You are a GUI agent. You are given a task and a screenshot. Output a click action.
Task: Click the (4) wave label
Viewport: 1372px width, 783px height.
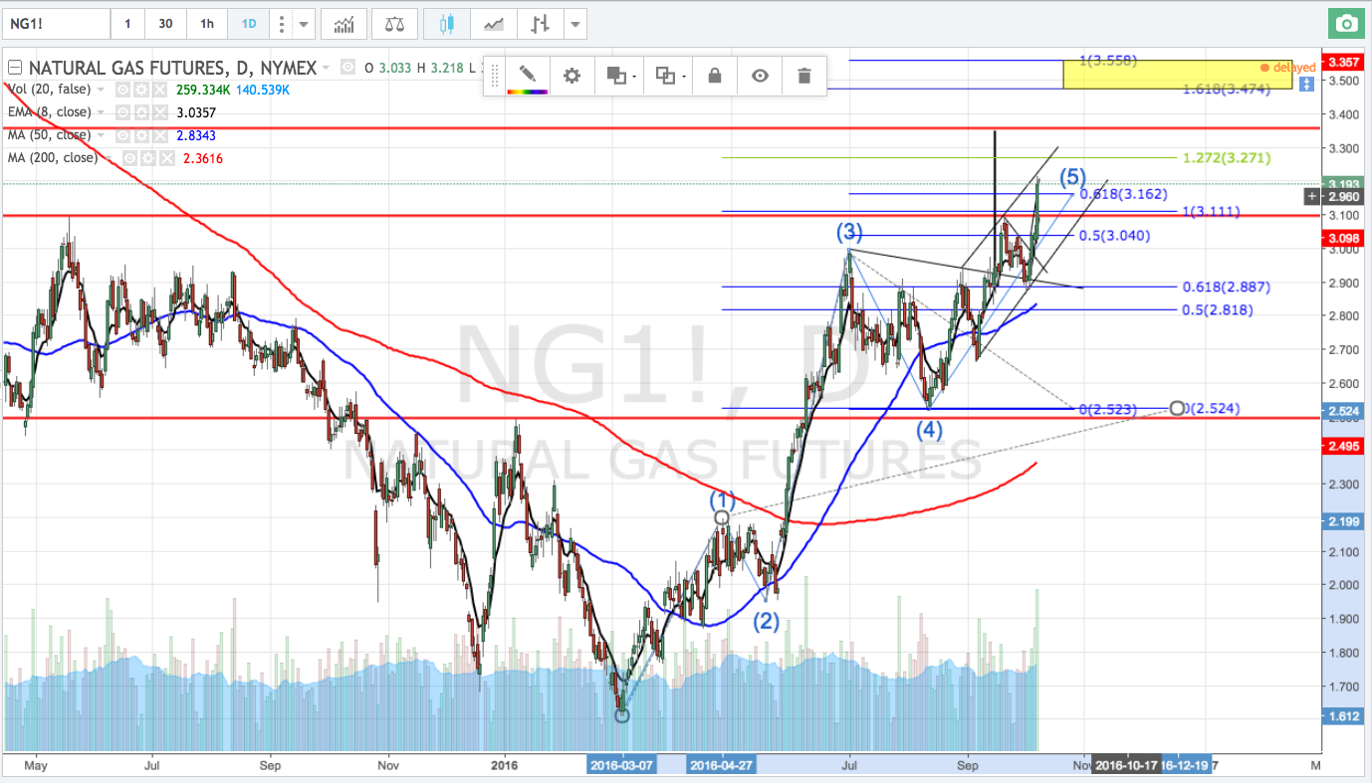pos(929,430)
